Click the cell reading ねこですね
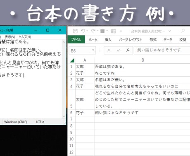Screen dimensions: 190x156 [142, 73]
